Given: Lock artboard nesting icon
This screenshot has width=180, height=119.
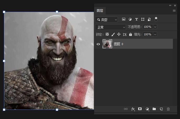Looking at the screenshot, I should pos(124,34).
